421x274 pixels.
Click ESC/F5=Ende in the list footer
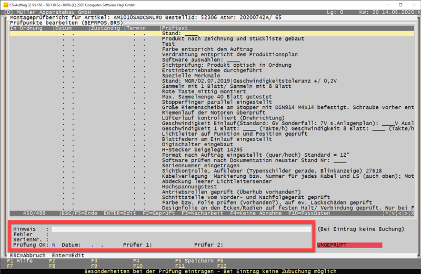coord(79,213)
